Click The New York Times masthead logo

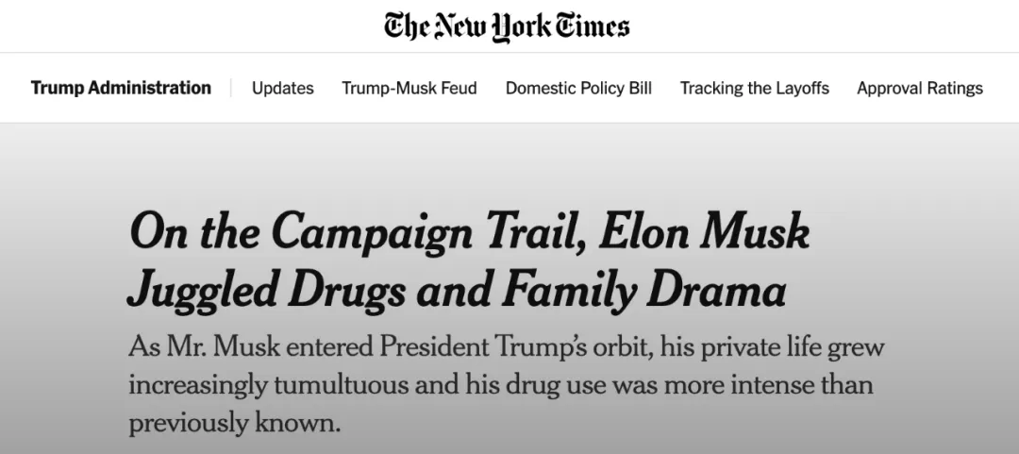pyautogui.click(x=507, y=26)
